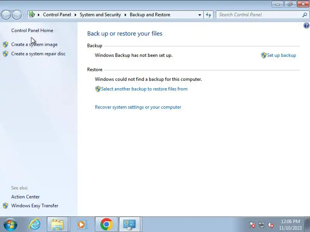Screen dimensions: 310x232
Task: Click 'Windows could not find a backup' text
Action: click(148, 79)
